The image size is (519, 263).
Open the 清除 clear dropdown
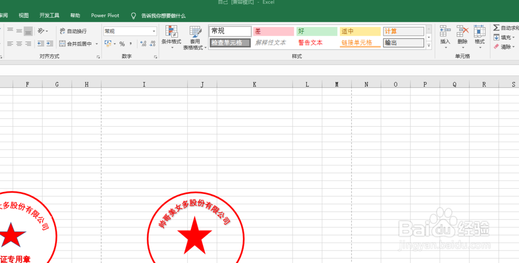point(504,47)
